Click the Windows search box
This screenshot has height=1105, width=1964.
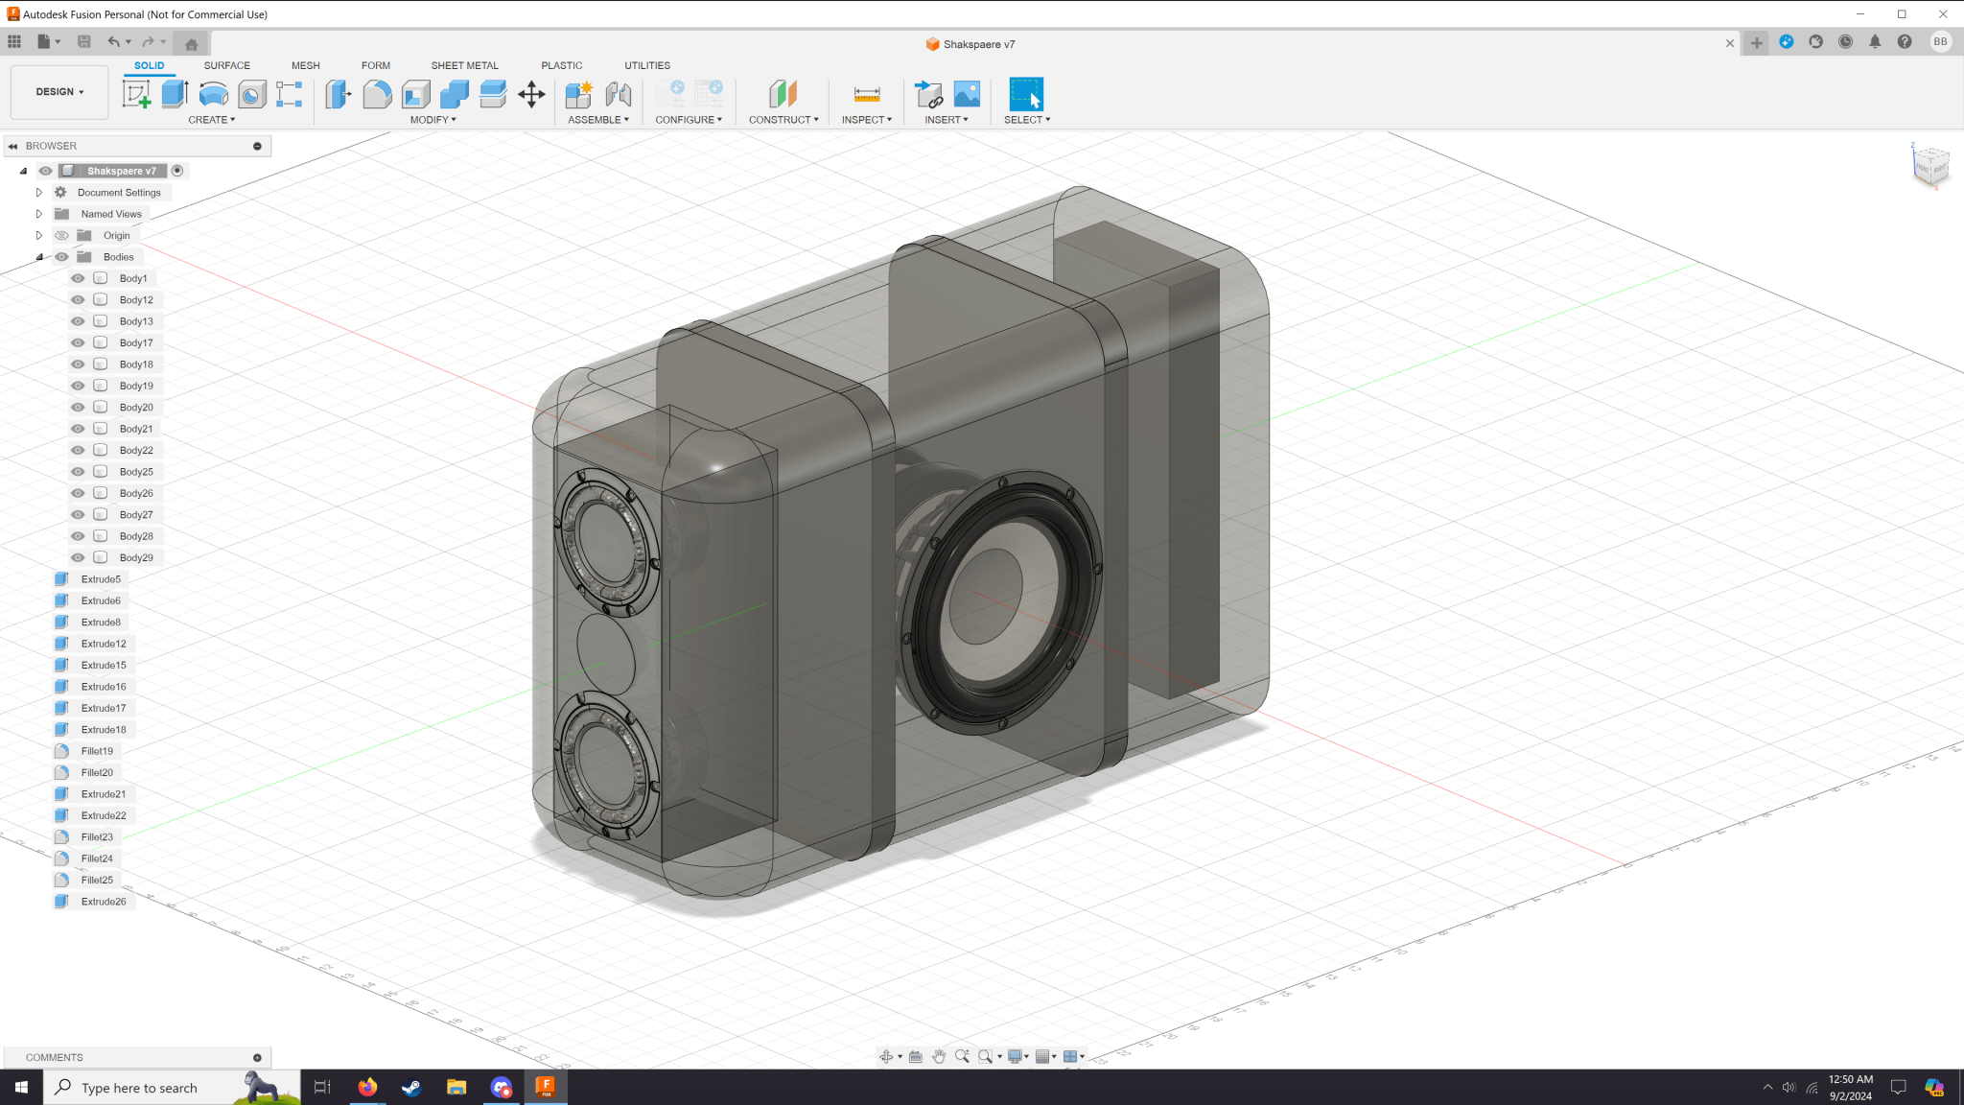(172, 1088)
